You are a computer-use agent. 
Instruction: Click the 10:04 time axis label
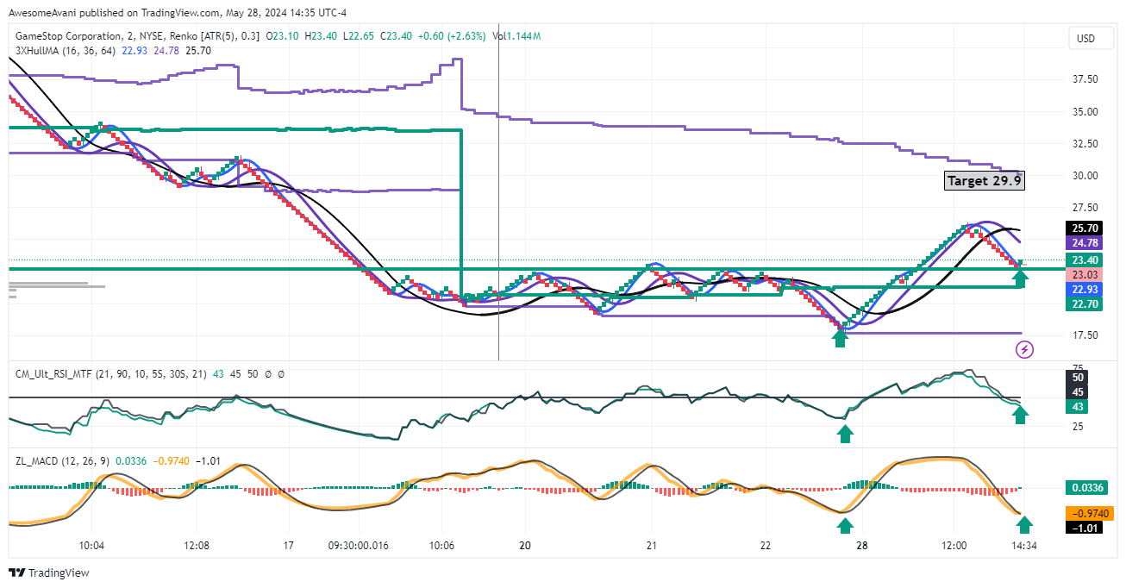pyautogui.click(x=91, y=546)
